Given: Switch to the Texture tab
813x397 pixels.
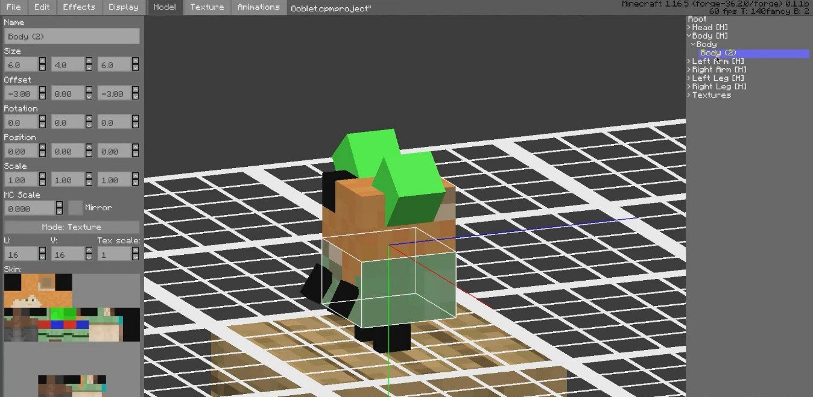Looking at the screenshot, I should point(207,7).
